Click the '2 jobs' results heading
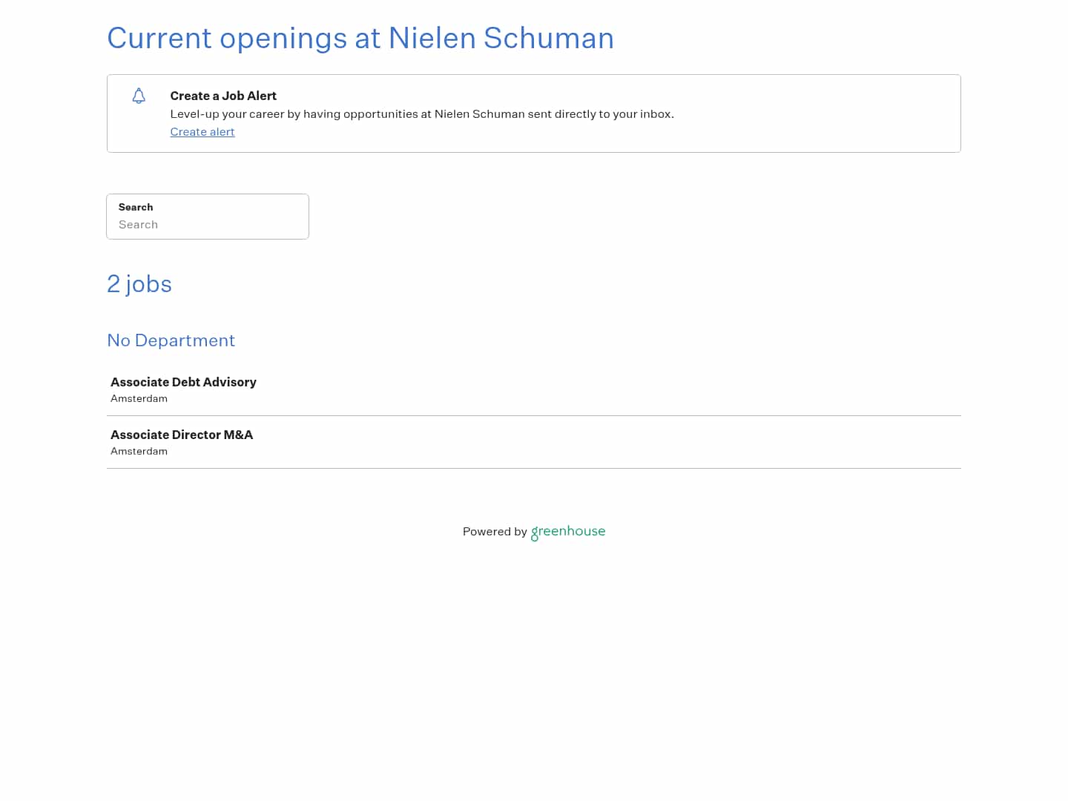 pyautogui.click(x=139, y=284)
